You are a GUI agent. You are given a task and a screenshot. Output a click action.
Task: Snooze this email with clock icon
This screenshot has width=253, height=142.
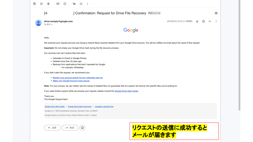[x=65, y=4]
